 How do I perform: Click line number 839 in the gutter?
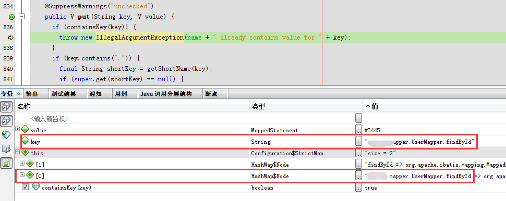pyautogui.click(x=8, y=58)
